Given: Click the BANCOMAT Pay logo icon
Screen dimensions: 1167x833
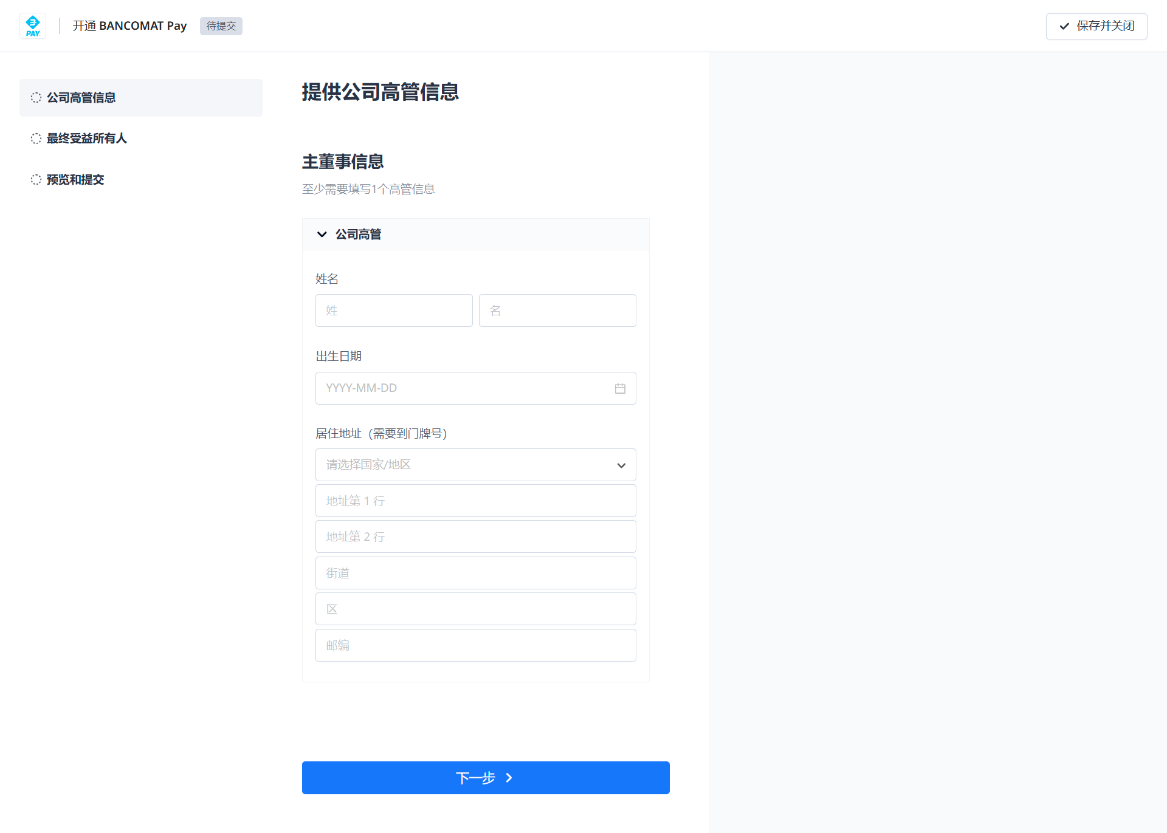Looking at the screenshot, I should [x=33, y=26].
